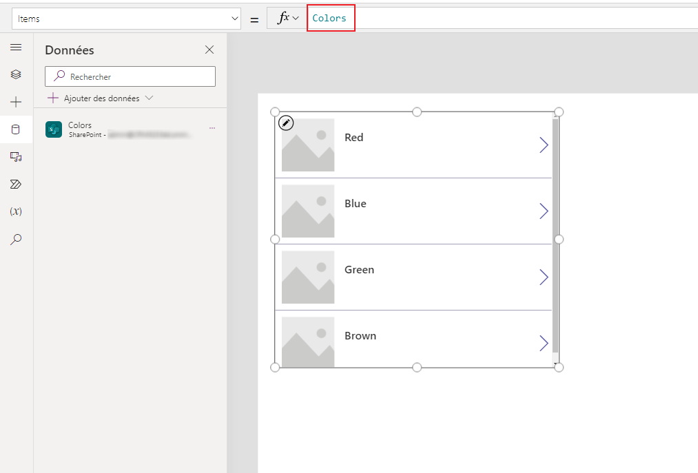This screenshot has height=473, width=698.
Task: Click the Blue title text
Action: pyautogui.click(x=356, y=203)
